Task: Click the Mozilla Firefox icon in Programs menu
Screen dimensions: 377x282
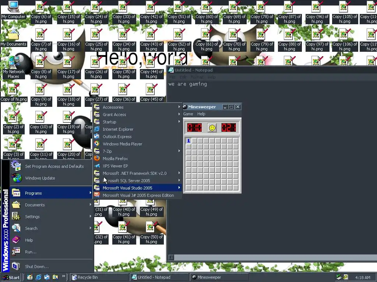Action: pyautogui.click(x=97, y=159)
